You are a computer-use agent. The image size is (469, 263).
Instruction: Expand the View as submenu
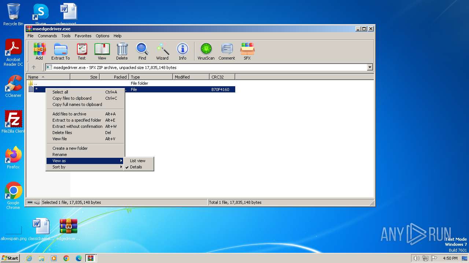point(85,161)
